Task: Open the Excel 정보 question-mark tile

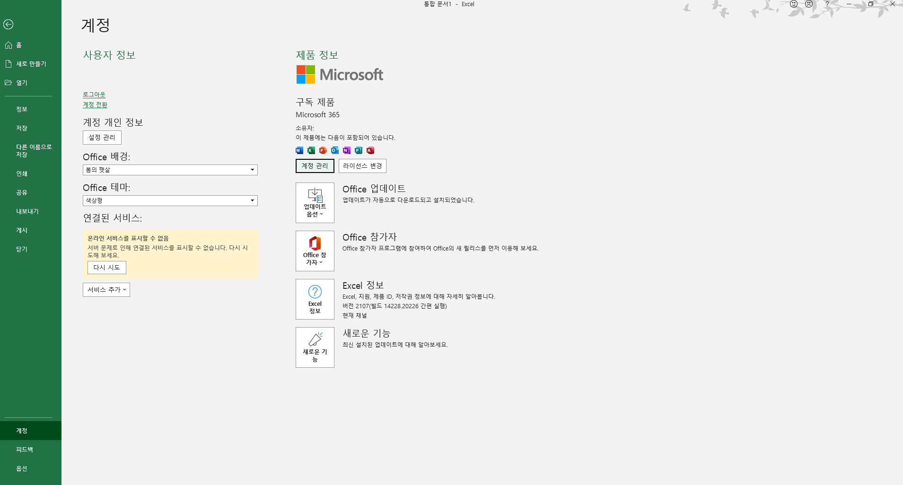Action: click(x=315, y=299)
